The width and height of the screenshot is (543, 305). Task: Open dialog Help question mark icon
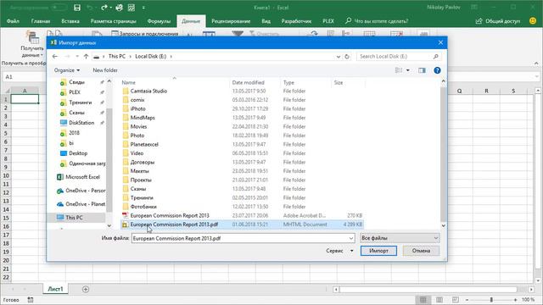tap(437, 70)
